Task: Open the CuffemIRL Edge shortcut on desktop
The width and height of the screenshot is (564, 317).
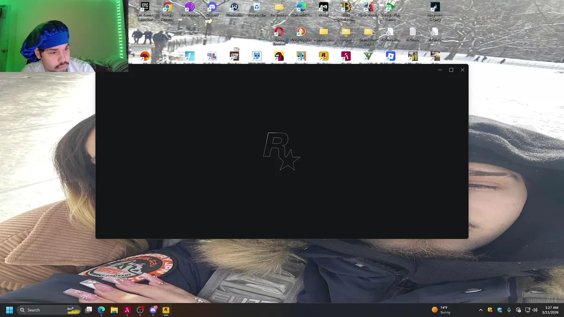Action: click(x=301, y=10)
